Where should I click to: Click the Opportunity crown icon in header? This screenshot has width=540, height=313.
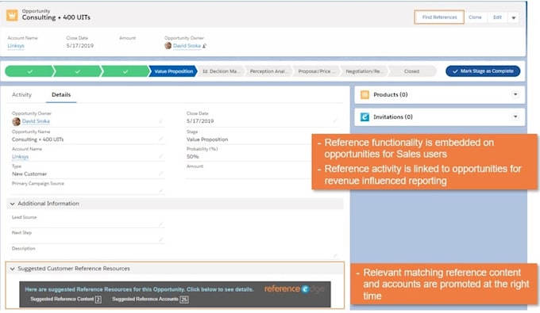12,15
